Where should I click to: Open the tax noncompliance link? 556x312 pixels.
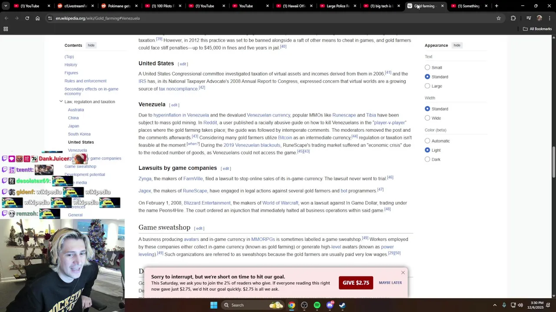click(178, 89)
